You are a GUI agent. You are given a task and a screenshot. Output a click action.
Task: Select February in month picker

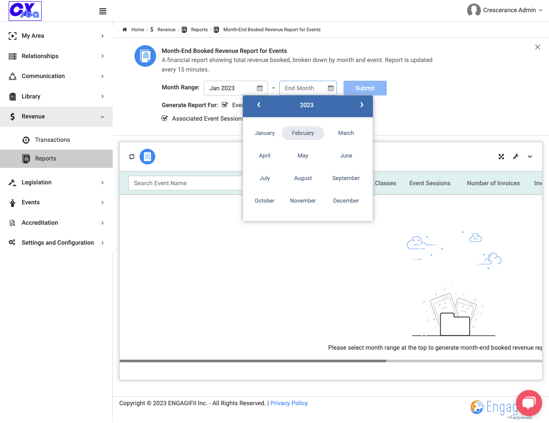303,133
